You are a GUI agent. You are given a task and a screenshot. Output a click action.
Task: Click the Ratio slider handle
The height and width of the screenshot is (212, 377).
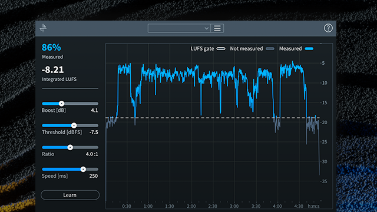pos(70,147)
